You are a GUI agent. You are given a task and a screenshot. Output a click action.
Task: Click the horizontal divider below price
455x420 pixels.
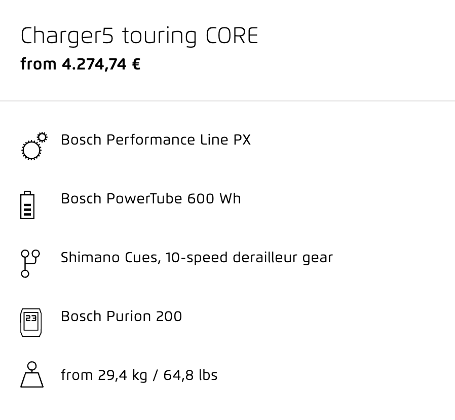(227, 101)
